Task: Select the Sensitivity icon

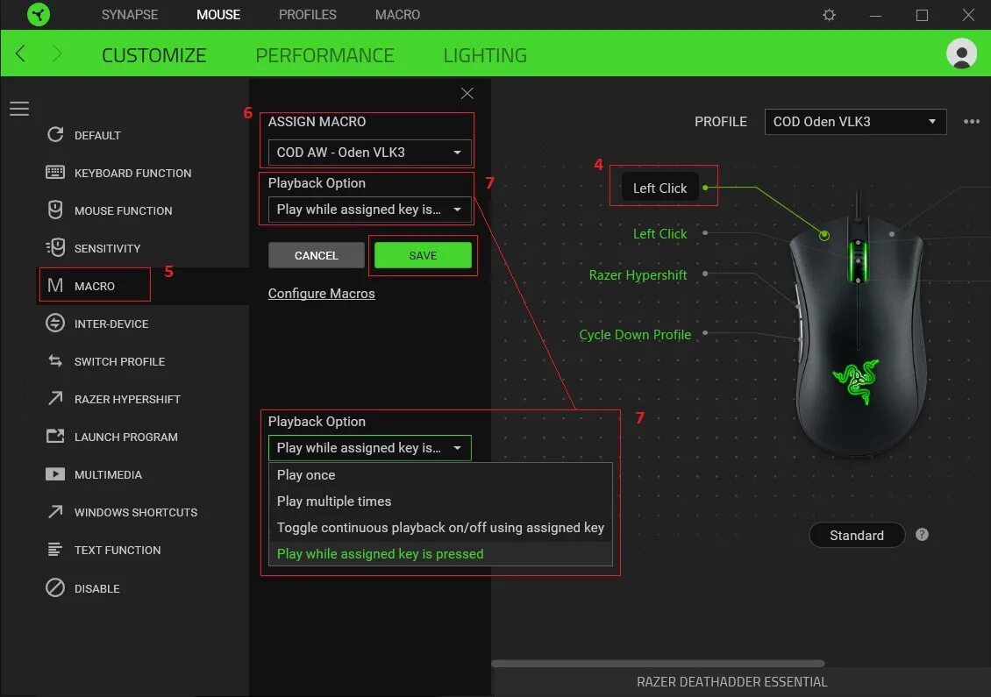Action: pyautogui.click(x=55, y=248)
